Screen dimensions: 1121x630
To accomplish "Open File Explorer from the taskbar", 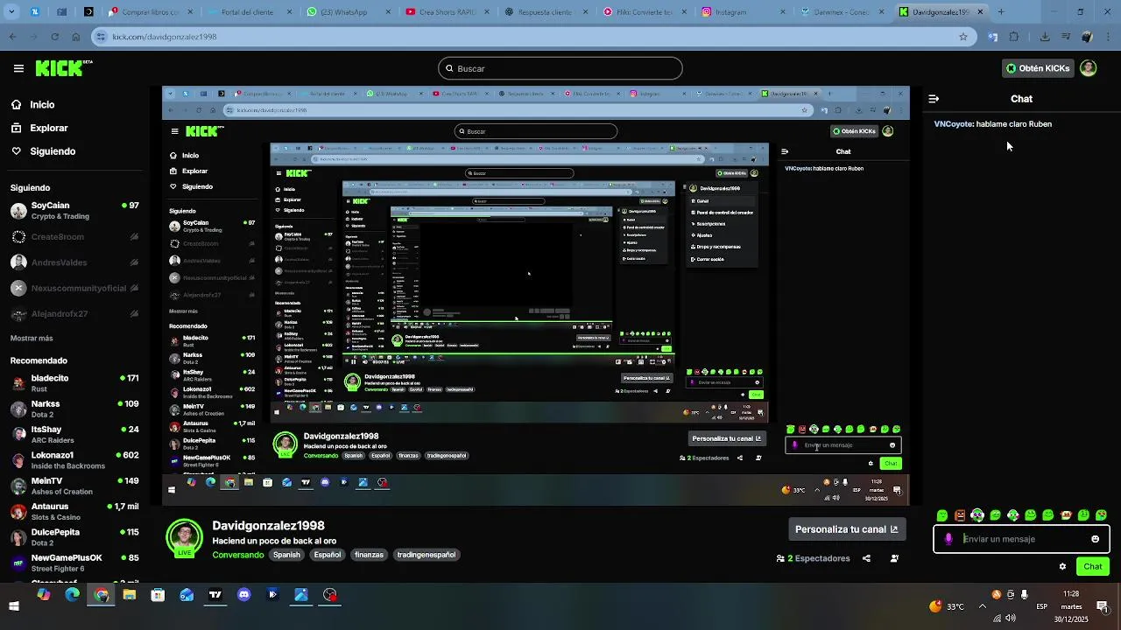I will (x=129, y=595).
